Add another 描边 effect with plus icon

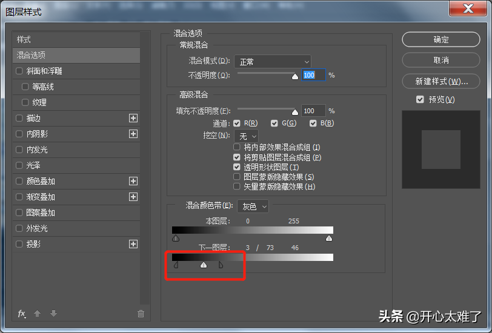tap(133, 118)
